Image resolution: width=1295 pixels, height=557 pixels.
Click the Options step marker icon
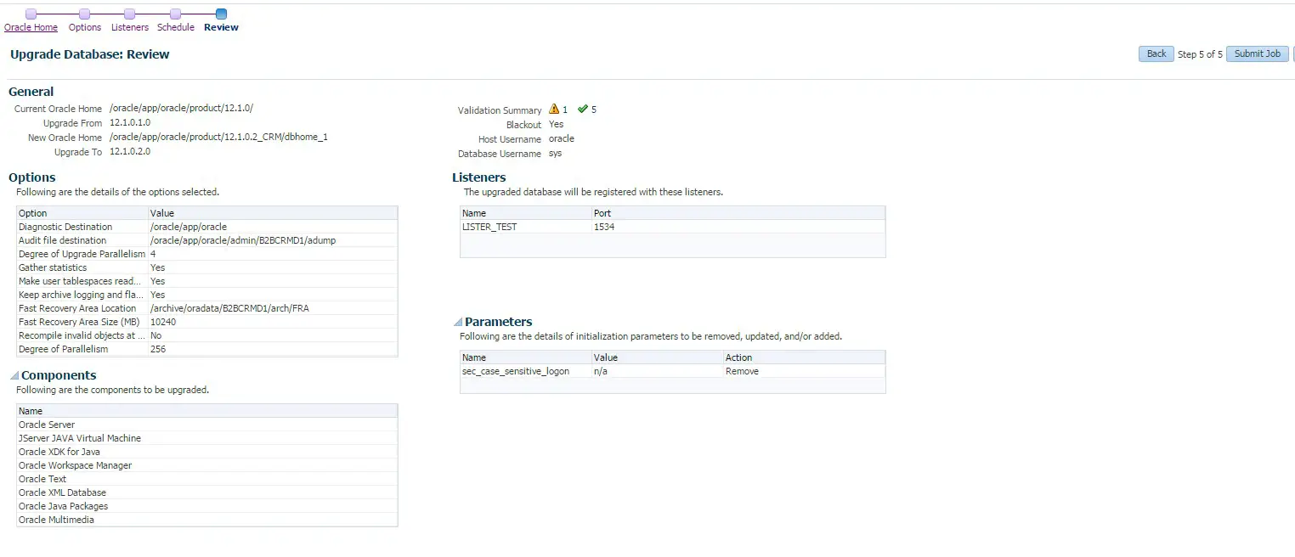click(84, 14)
